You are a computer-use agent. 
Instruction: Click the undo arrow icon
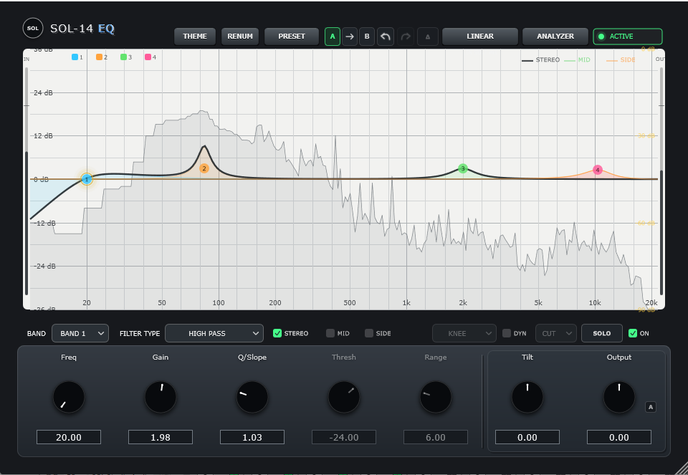[x=386, y=37]
